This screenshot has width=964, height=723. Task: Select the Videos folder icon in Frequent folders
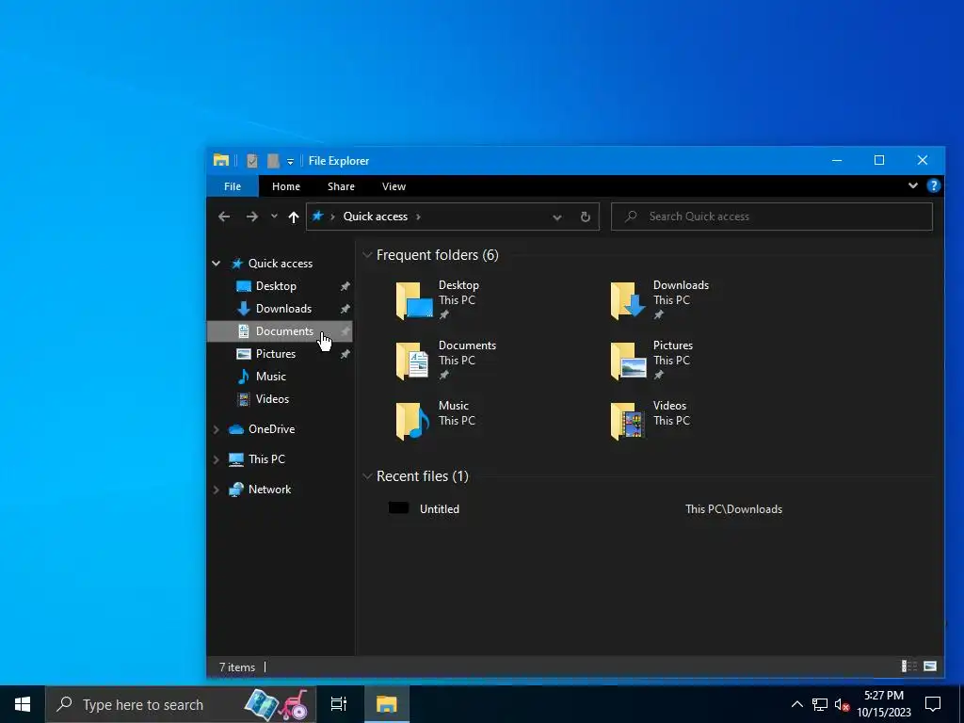point(627,421)
